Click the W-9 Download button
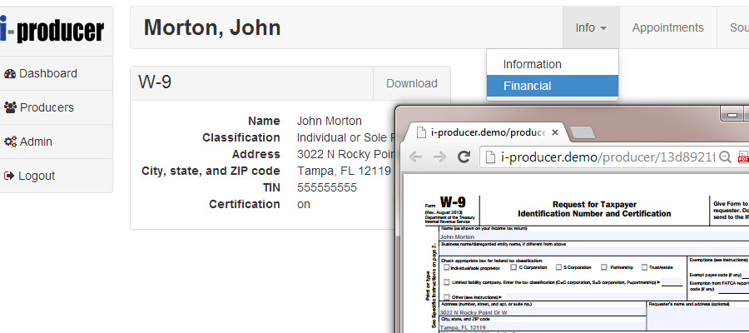 click(x=411, y=83)
